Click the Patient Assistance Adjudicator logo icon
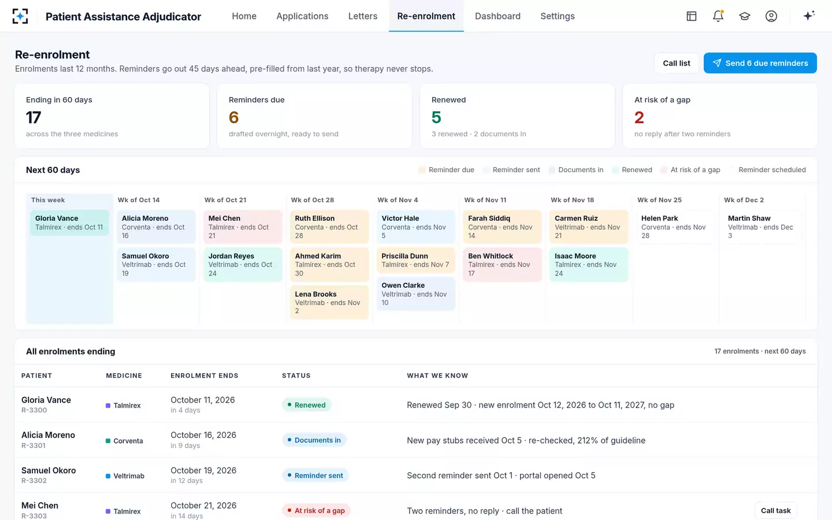The image size is (832, 520). [20, 16]
